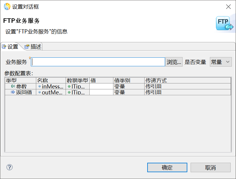
Task: Click the inMess... name cell
Action: pos(51,86)
